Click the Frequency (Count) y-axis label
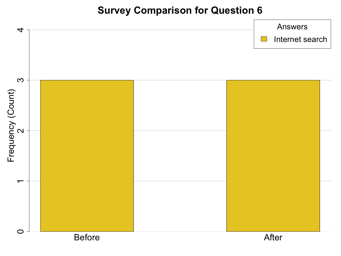 (x=11, y=126)
